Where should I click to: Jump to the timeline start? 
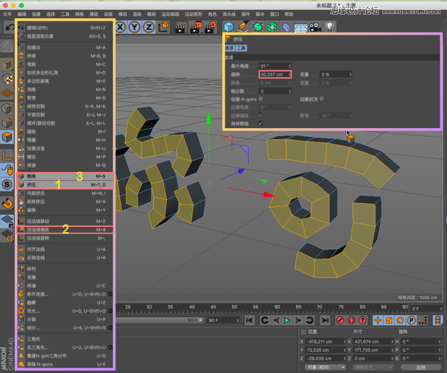pos(250,320)
